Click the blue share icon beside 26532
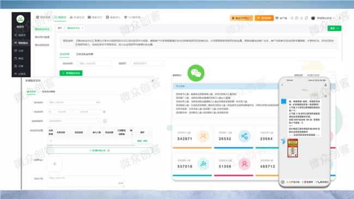This screenshot has width=354, height=199. click(x=245, y=136)
